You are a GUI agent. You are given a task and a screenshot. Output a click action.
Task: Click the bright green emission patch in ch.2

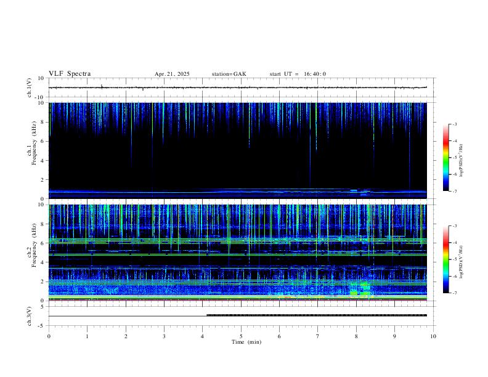(x=360, y=289)
